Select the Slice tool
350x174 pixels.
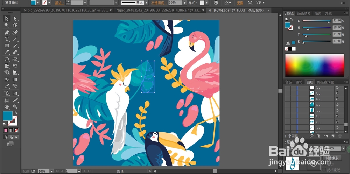[x=15, y=100]
